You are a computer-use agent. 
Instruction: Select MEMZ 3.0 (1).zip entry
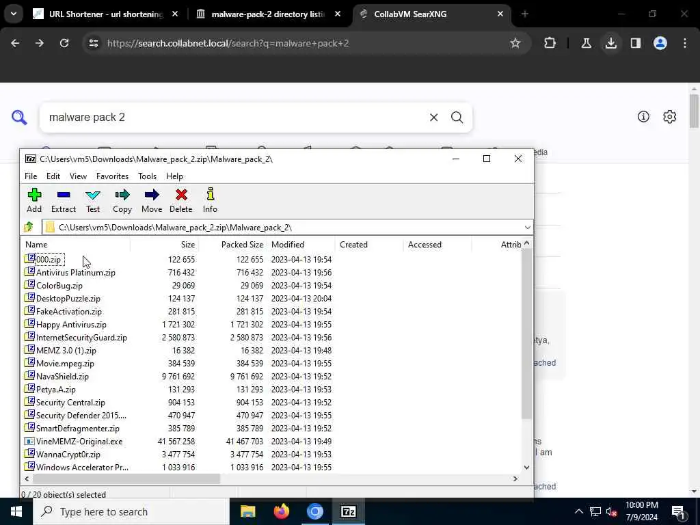66,351
